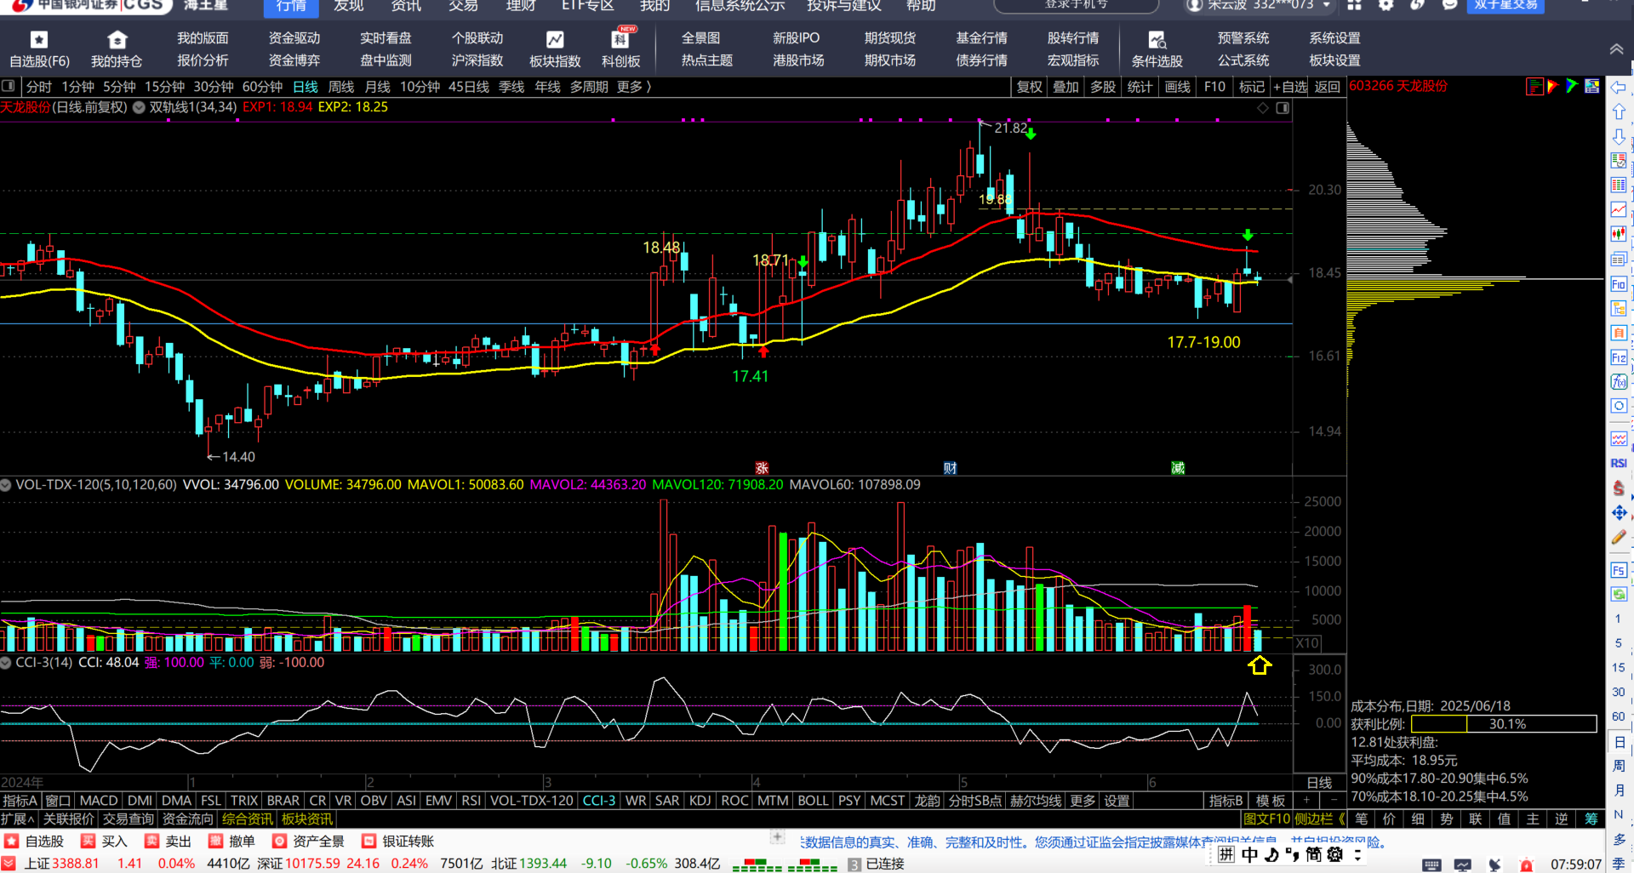This screenshot has width=1634, height=873.
Task: Click the 买入 buy button
Action: coord(105,842)
